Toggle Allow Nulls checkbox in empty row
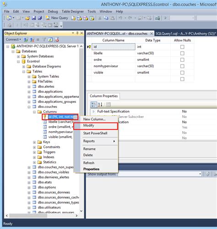This screenshot has height=229, width=217. [182, 79]
